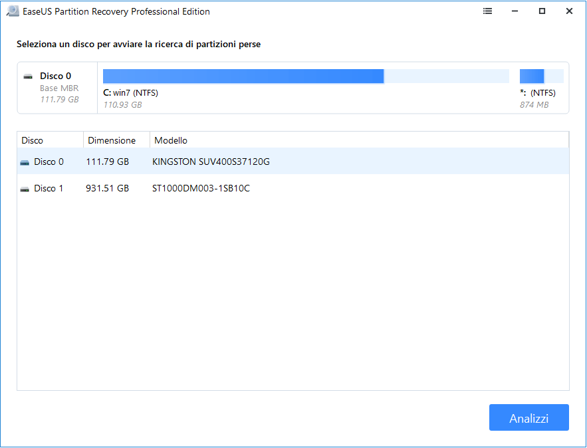Sort by the Dimensione column header
The height and width of the screenshot is (448, 587).
pos(116,140)
